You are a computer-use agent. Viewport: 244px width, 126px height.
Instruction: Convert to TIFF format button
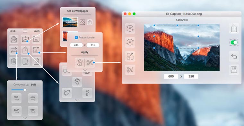(x=33, y=111)
